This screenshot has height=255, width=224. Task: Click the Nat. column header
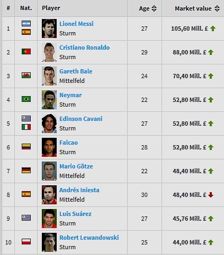[x=26, y=8]
